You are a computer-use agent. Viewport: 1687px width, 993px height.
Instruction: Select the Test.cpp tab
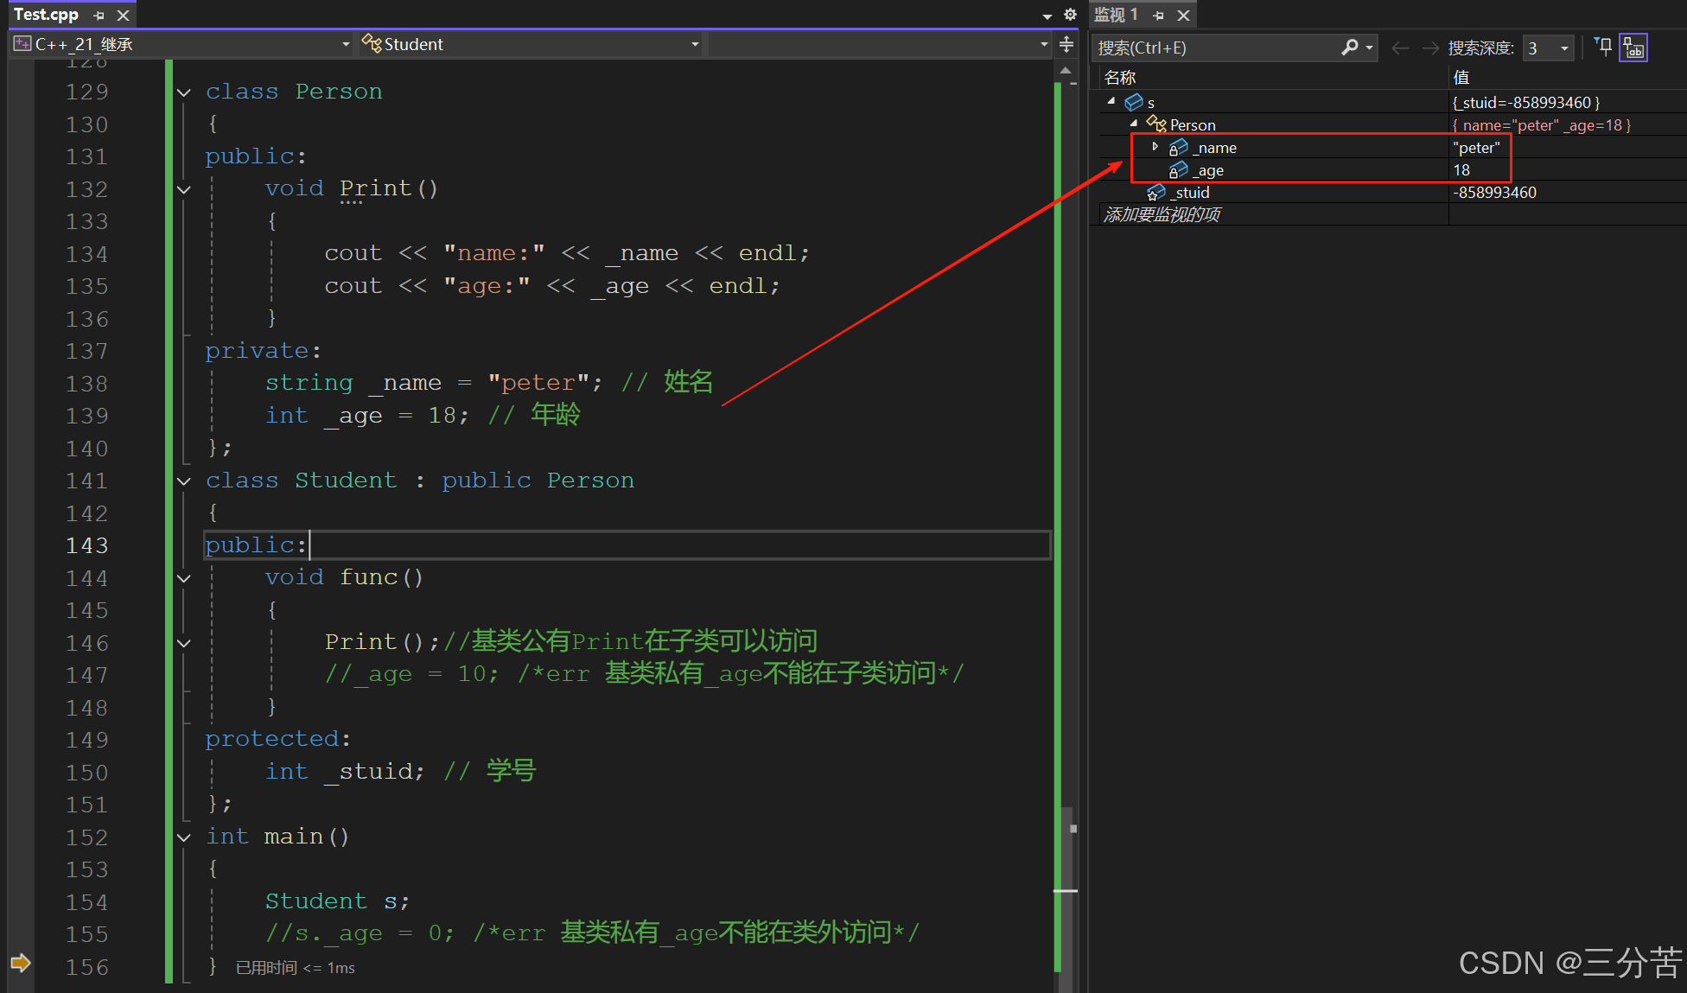click(46, 15)
